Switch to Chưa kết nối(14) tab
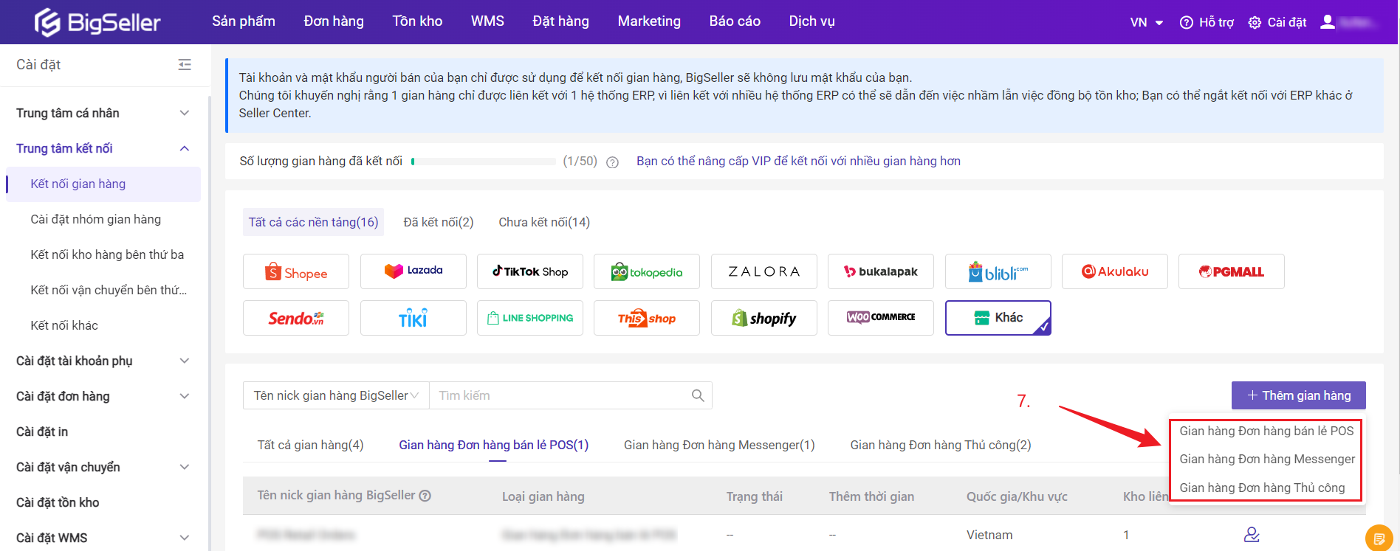 [x=544, y=222]
